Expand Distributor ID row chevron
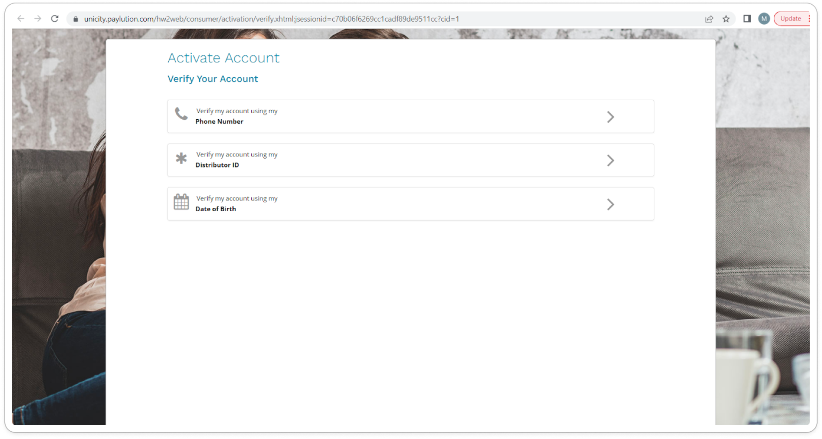This screenshot has height=439, width=822. (610, 161)
